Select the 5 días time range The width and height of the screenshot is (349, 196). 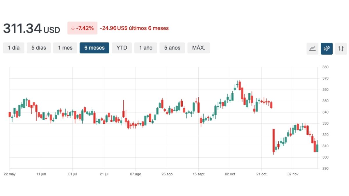[39, 48]
